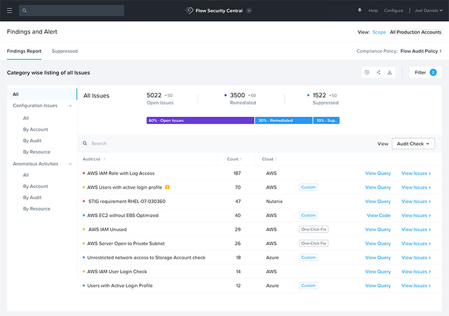The image size is (449, 316).
Task: Click View Code for AWS EC2 without EBS Optimized
Action: pyautogui.click(x=378, y=216)
